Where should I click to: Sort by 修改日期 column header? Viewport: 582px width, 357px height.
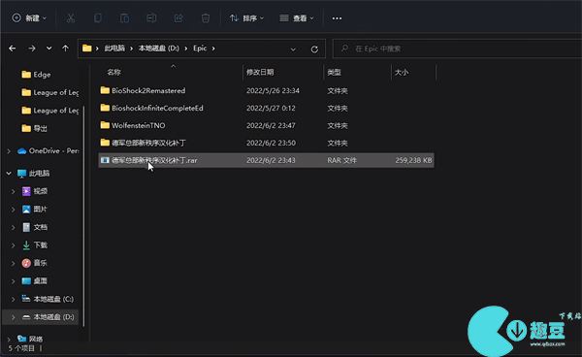pyautogui.click(x=260, y=73)
